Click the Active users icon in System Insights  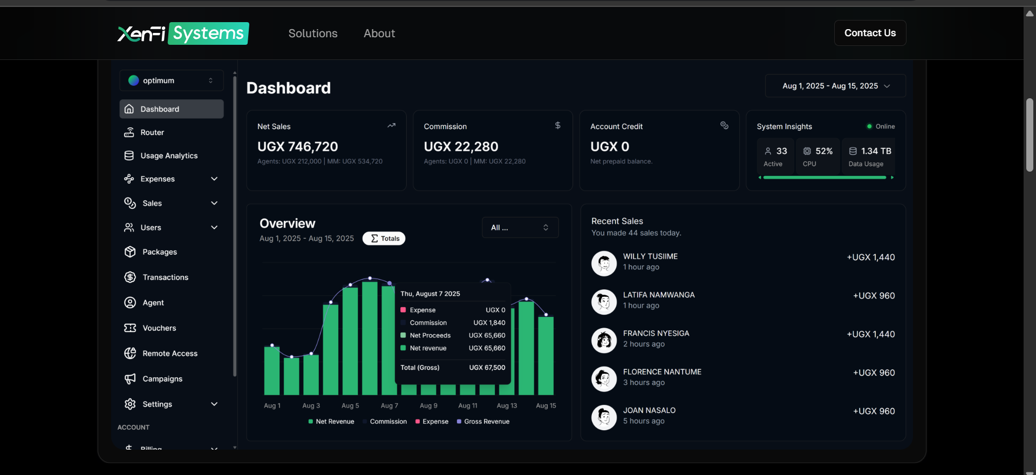[768, 151]
